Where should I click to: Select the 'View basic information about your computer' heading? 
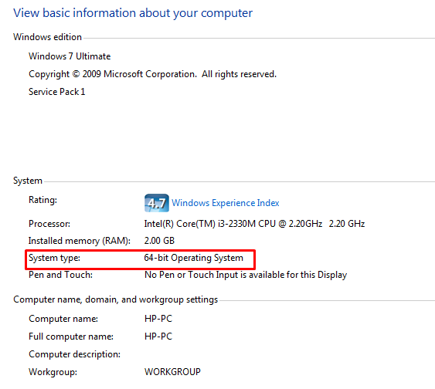[133, 13]
